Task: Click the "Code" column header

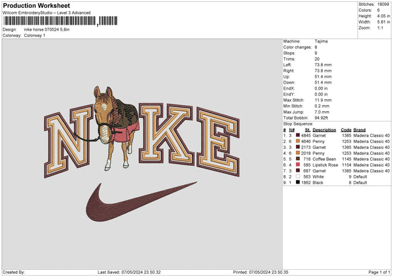Action: [x=346, y=130]
